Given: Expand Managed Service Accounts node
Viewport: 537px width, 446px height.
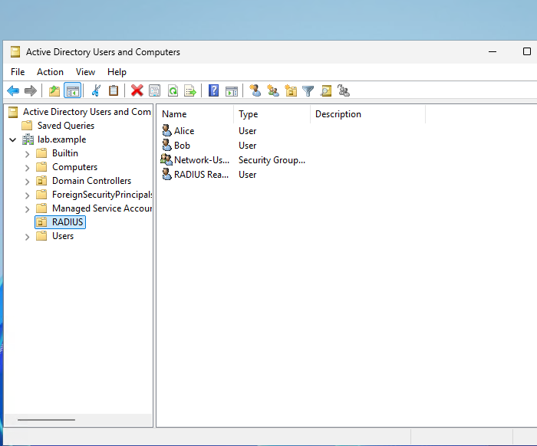Looking at the screenshot, I should 27,209.
